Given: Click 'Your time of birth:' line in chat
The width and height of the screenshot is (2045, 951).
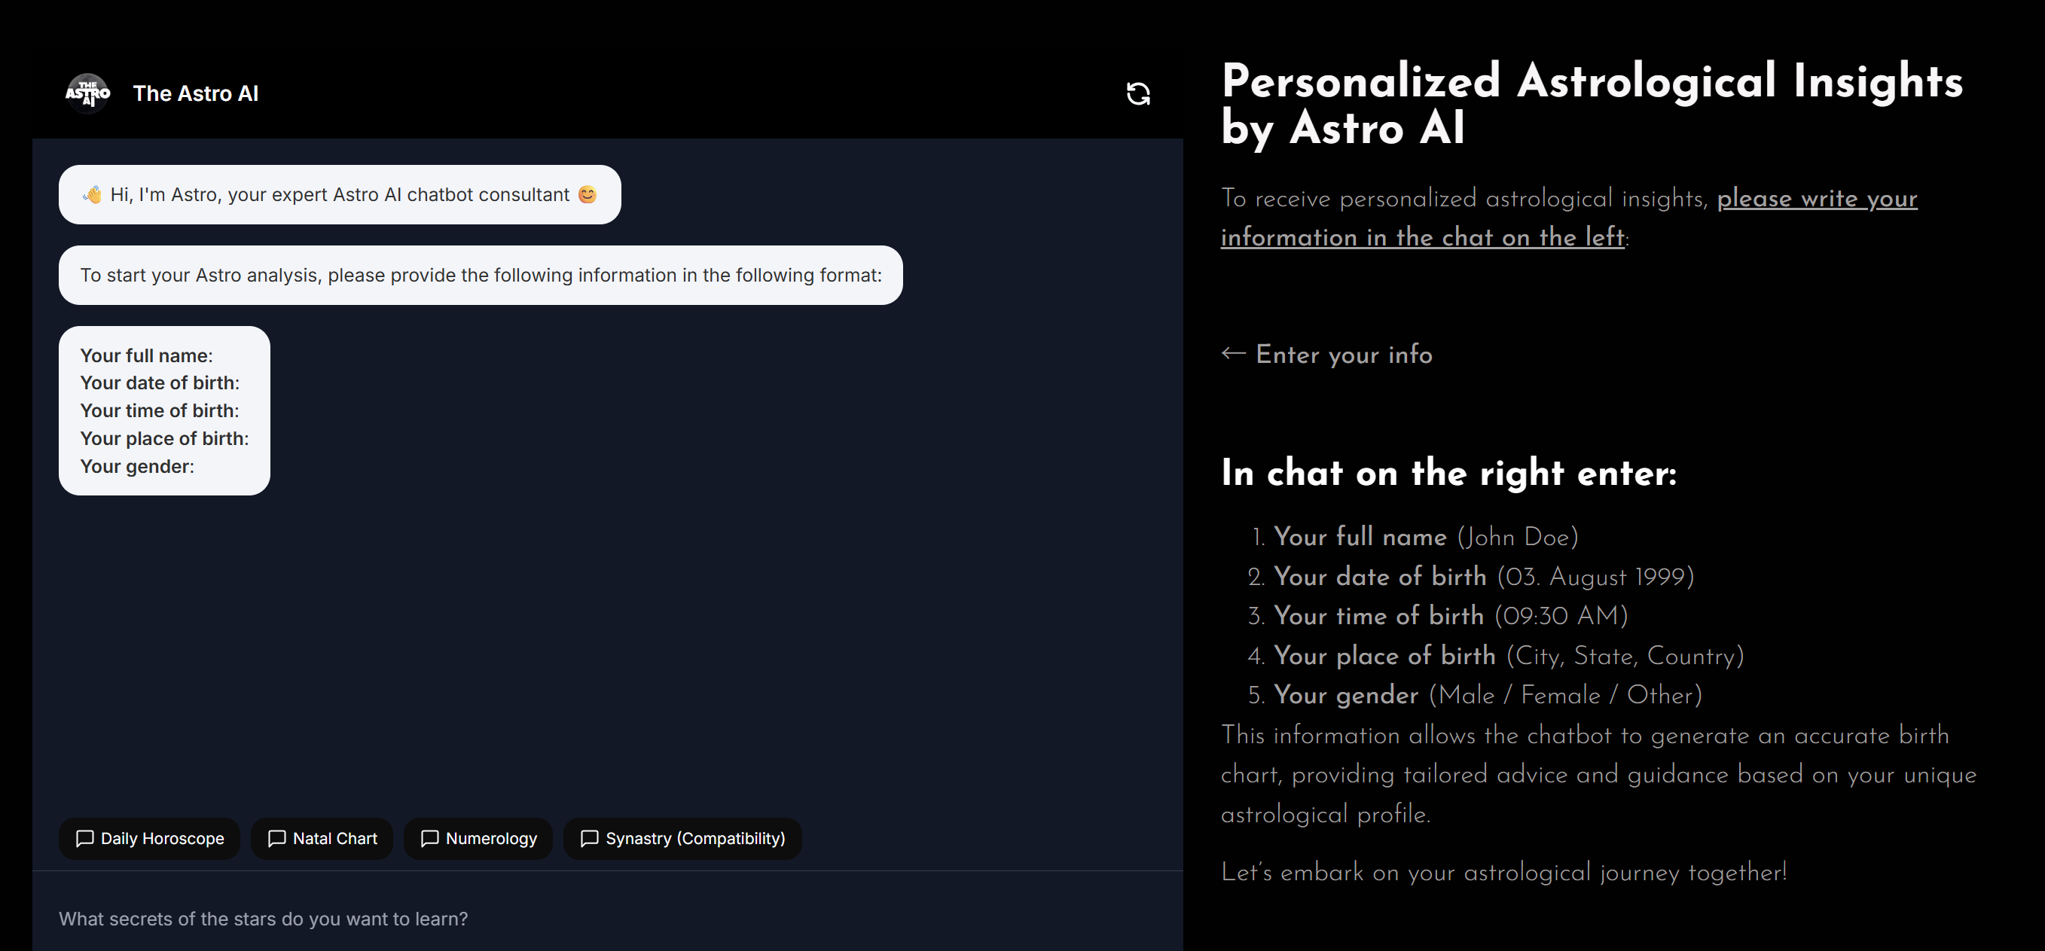Looking at the screenshot, I should [160, 410].
